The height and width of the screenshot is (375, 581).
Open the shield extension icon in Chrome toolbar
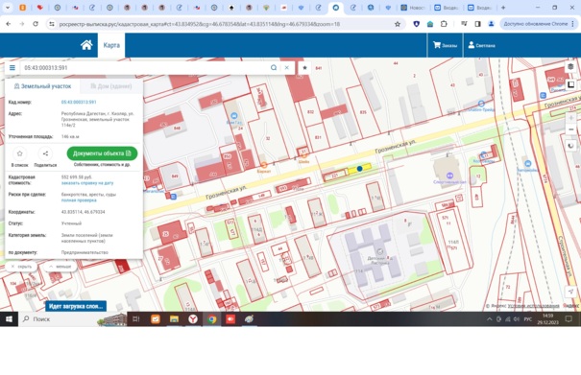pos(417,24)
